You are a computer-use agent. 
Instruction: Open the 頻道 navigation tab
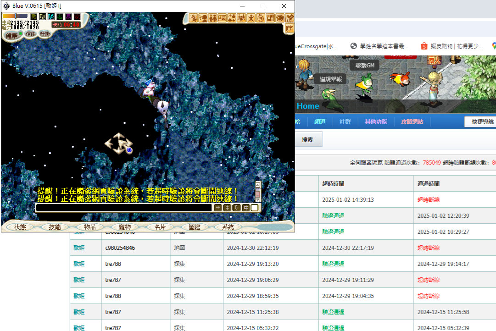click(x=320, y=121)
